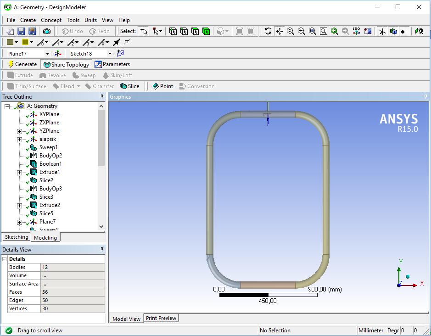Toggle the edge selection filter
Screen dimensions: 431x336
click(x=184, y=31)
